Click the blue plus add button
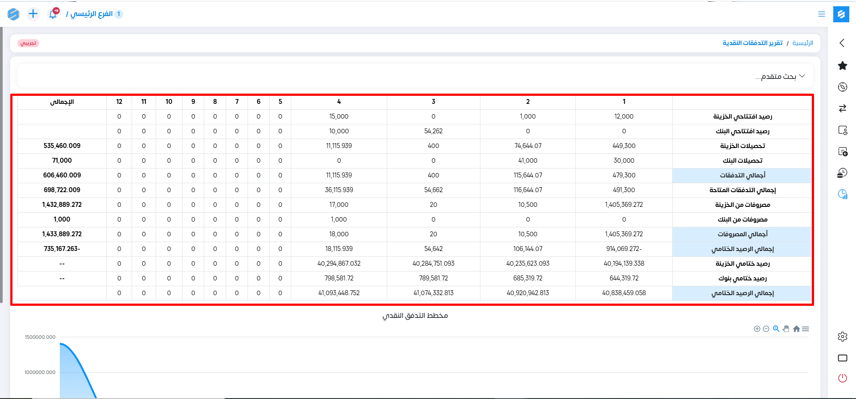Viewport: 856px width, 399px height. pyautogui.click(x=33, y=14)
